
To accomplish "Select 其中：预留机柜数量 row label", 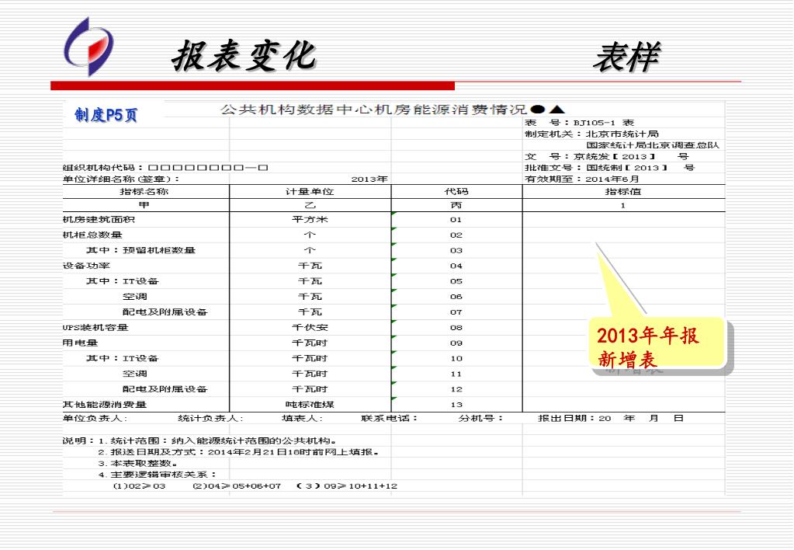I will pos(140,250).
